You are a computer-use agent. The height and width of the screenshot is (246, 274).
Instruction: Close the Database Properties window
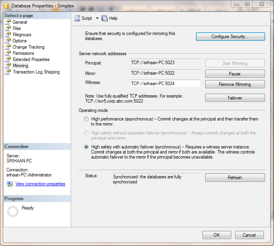(262, 4)
